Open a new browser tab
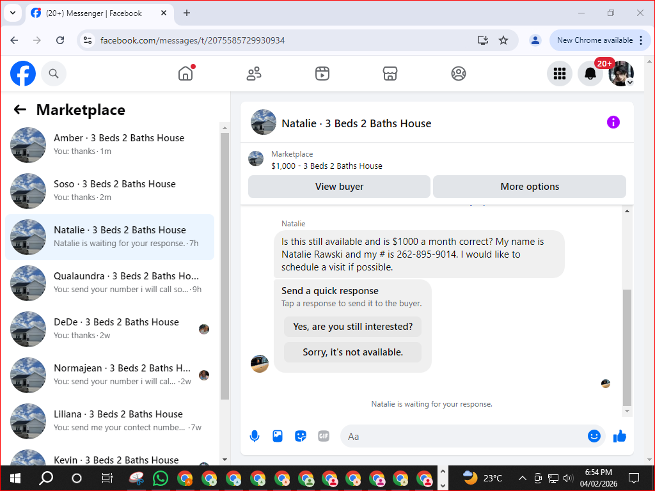Image resolution: width=655 pixels, height=491 pixels. point(187,13)
